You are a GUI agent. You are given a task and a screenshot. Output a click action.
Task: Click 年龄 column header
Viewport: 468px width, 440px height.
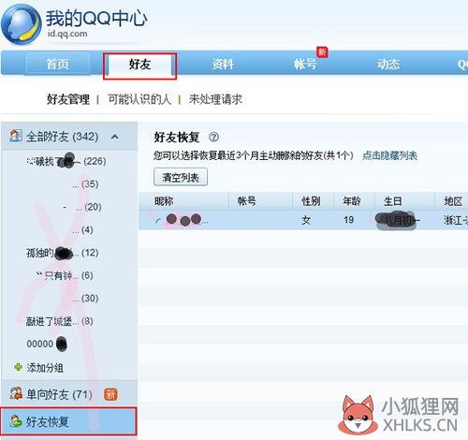352,201
